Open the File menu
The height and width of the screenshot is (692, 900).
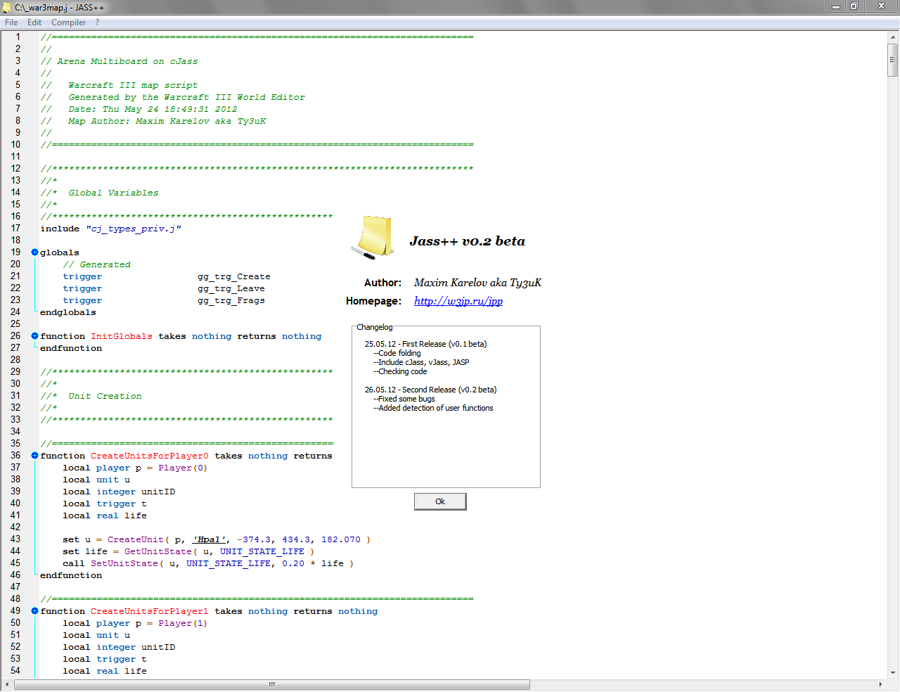point(11,23)
